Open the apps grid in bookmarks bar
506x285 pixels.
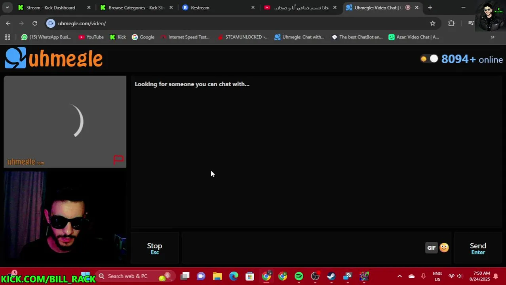click(7, 37)
